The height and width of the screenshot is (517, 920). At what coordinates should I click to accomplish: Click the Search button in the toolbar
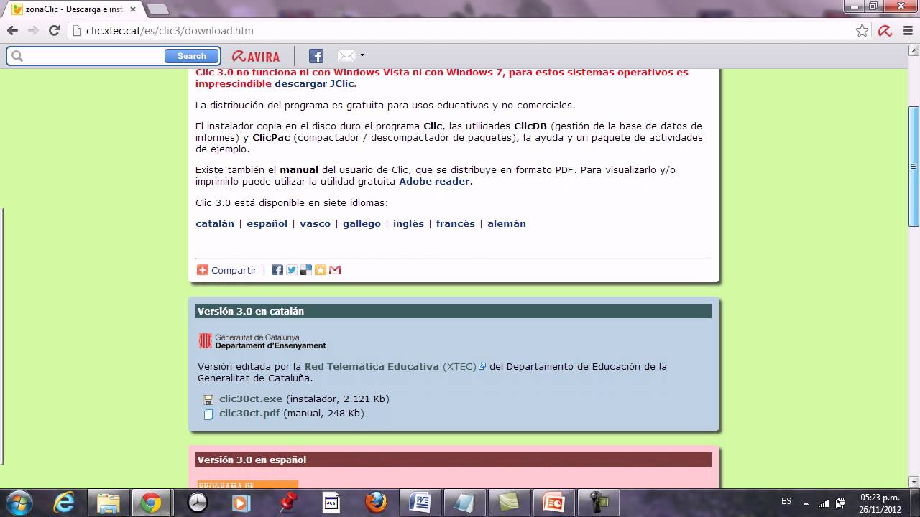tap(191, 56)
